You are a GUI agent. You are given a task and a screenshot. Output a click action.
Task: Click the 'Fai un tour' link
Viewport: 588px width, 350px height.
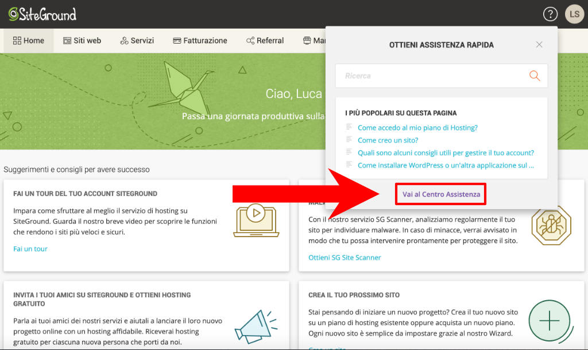click(30, 249)
